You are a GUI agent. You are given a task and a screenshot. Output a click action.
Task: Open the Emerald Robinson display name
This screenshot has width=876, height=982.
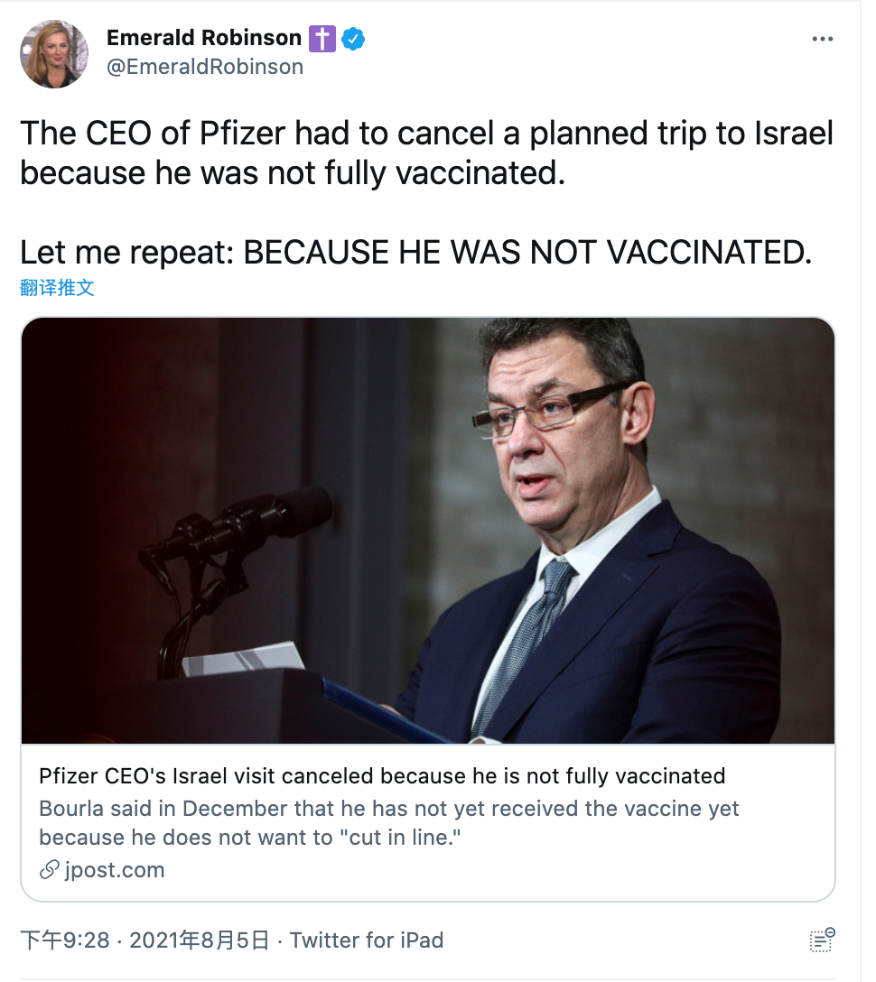(203, 38)
